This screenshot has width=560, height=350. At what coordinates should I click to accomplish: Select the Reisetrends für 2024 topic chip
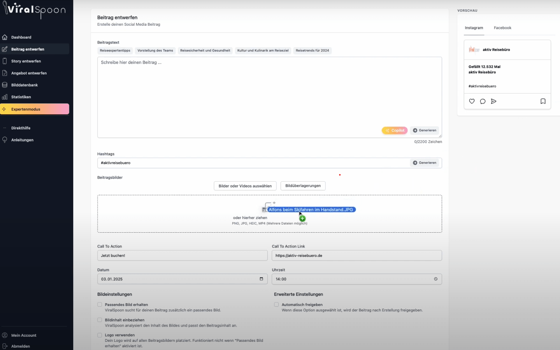(x=312, y=51)
